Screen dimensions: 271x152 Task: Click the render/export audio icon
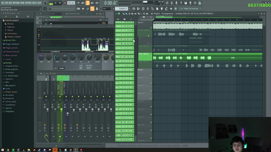pyautogui.click(x=190, y=3)
